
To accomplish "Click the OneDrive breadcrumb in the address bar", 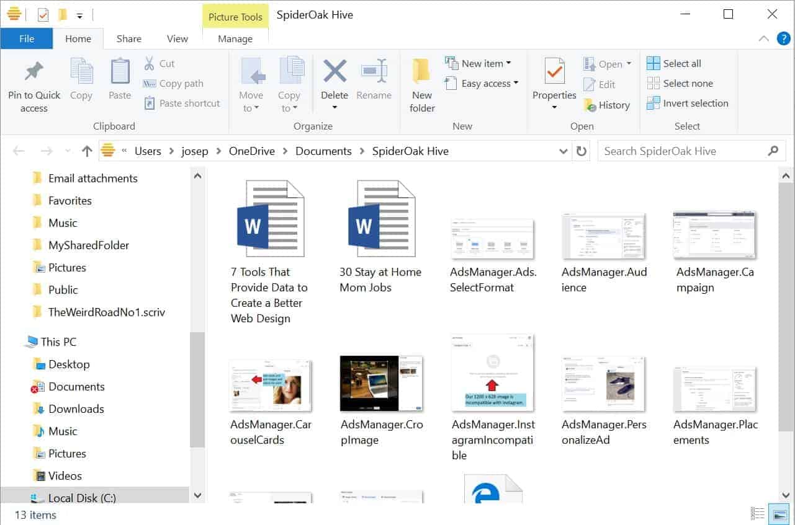I will pos(251,151).
